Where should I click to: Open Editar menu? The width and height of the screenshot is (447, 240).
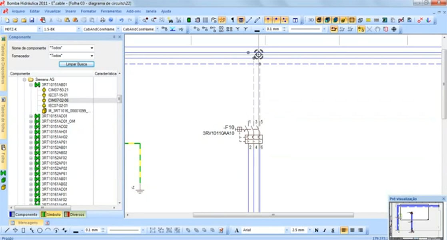(x=35, y=12)
